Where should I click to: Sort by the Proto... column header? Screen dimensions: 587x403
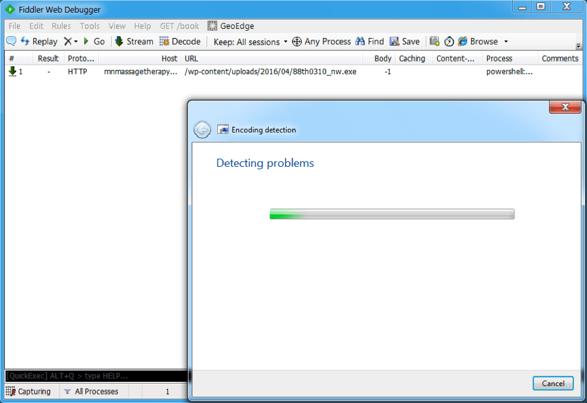[x=81, y=58]
